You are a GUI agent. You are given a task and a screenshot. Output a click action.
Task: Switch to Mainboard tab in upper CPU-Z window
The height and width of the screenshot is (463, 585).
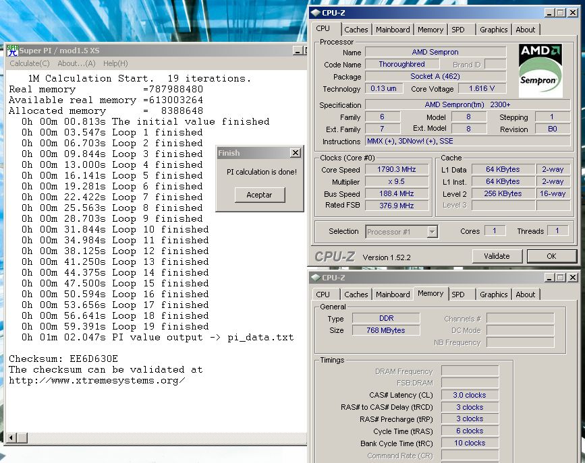[393, 30]
